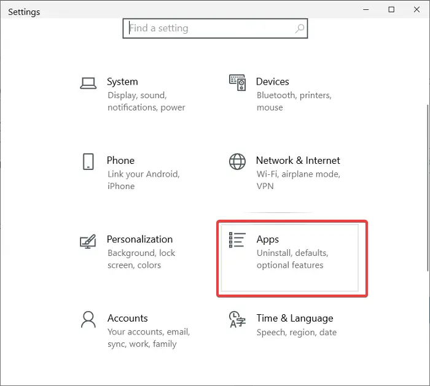Click 'Display, sound, notifications, power' description
Viewport: 430px width, 386px height.
pos(146,101)
